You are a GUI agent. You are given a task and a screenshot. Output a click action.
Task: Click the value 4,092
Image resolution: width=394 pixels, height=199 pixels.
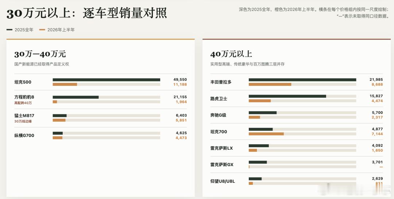pyautogui.click(x=378, y=145)
